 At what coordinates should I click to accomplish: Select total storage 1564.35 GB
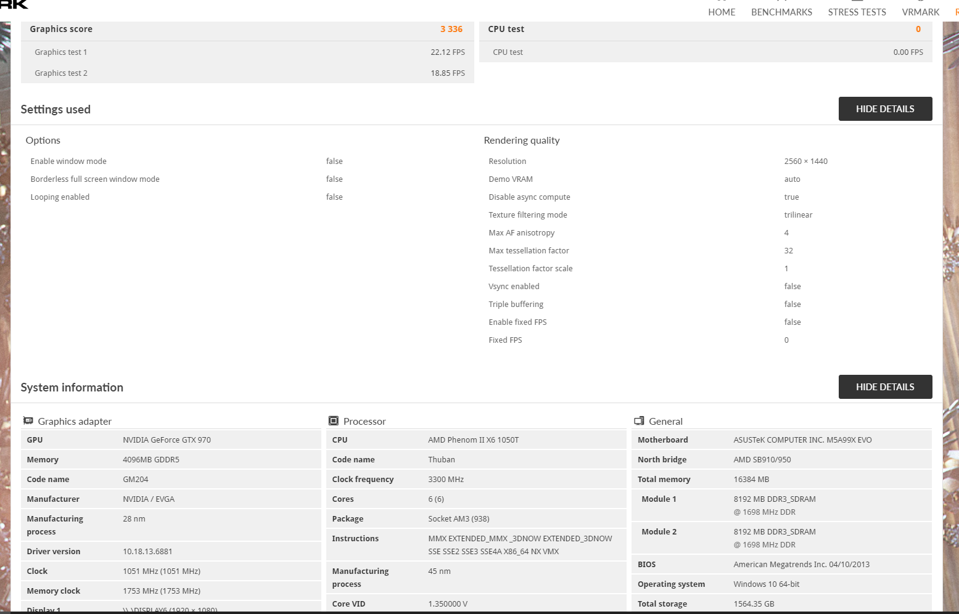(x=754, y=604)
